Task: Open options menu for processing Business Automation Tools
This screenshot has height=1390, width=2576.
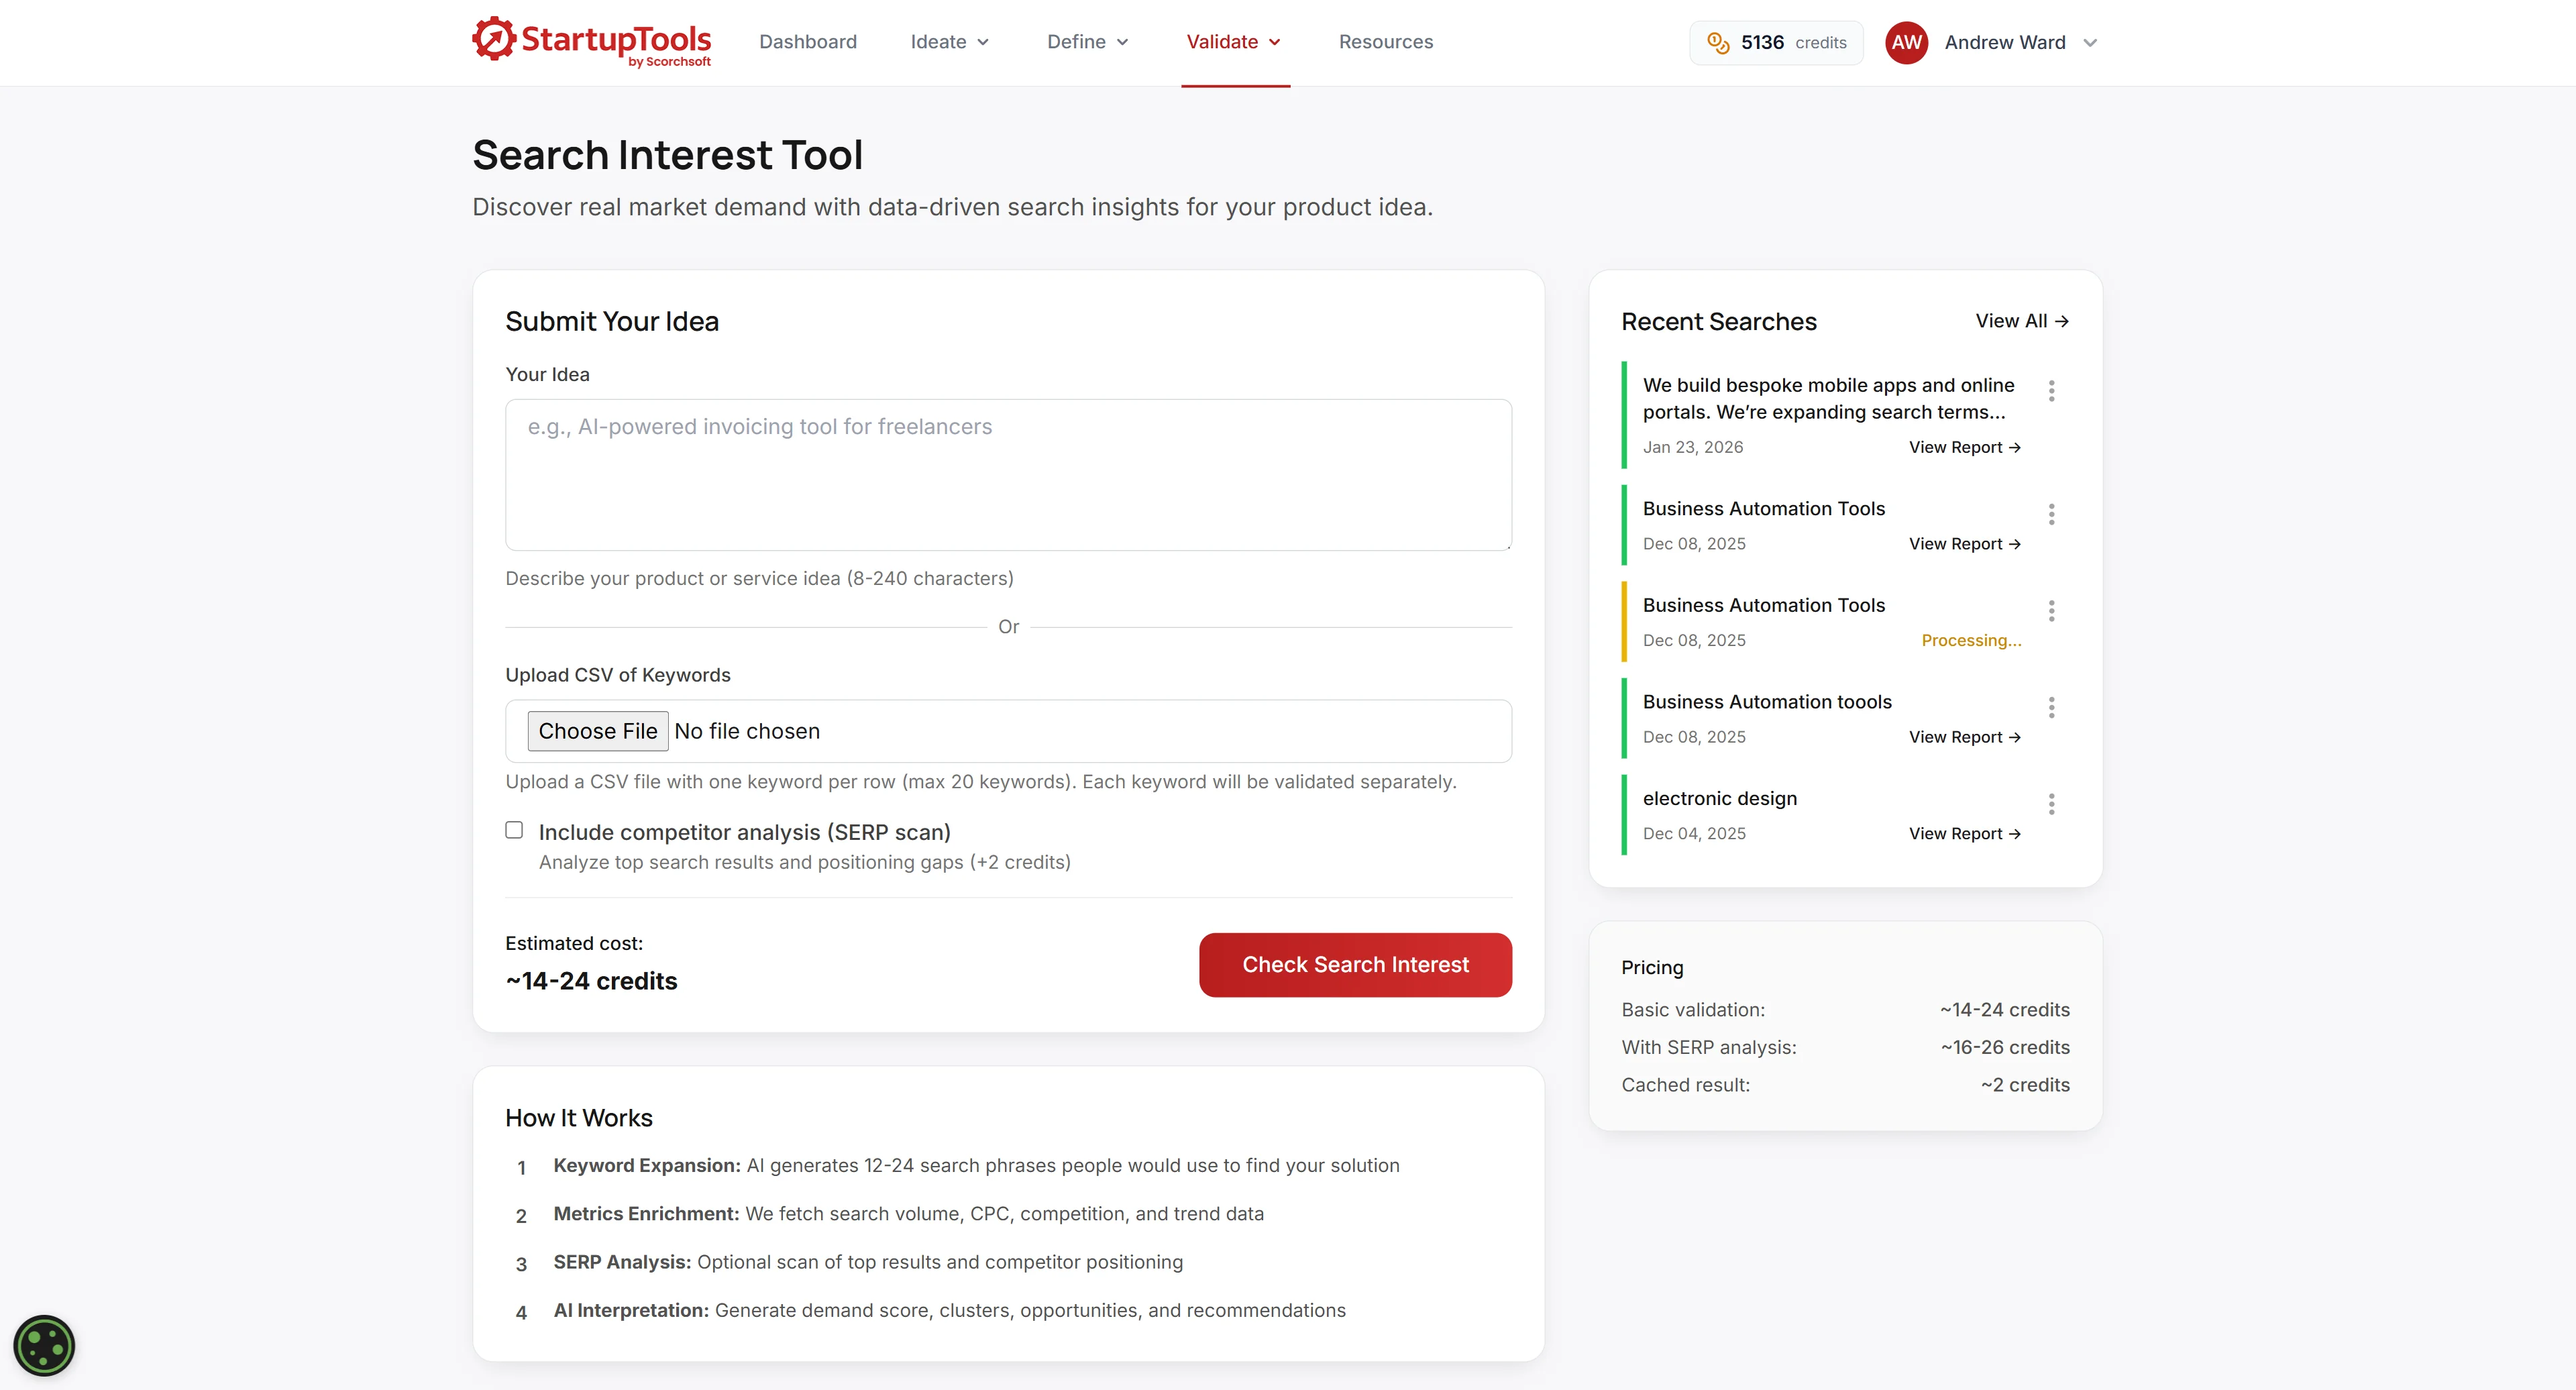Action: pos(2051,611)
